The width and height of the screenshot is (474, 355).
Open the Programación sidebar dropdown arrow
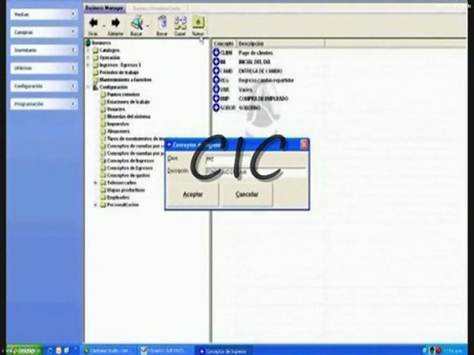[x=73, y=104]
